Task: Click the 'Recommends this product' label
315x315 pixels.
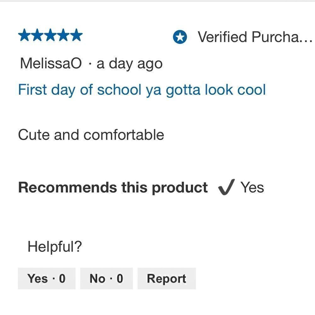Action: [x=113, y=187]
